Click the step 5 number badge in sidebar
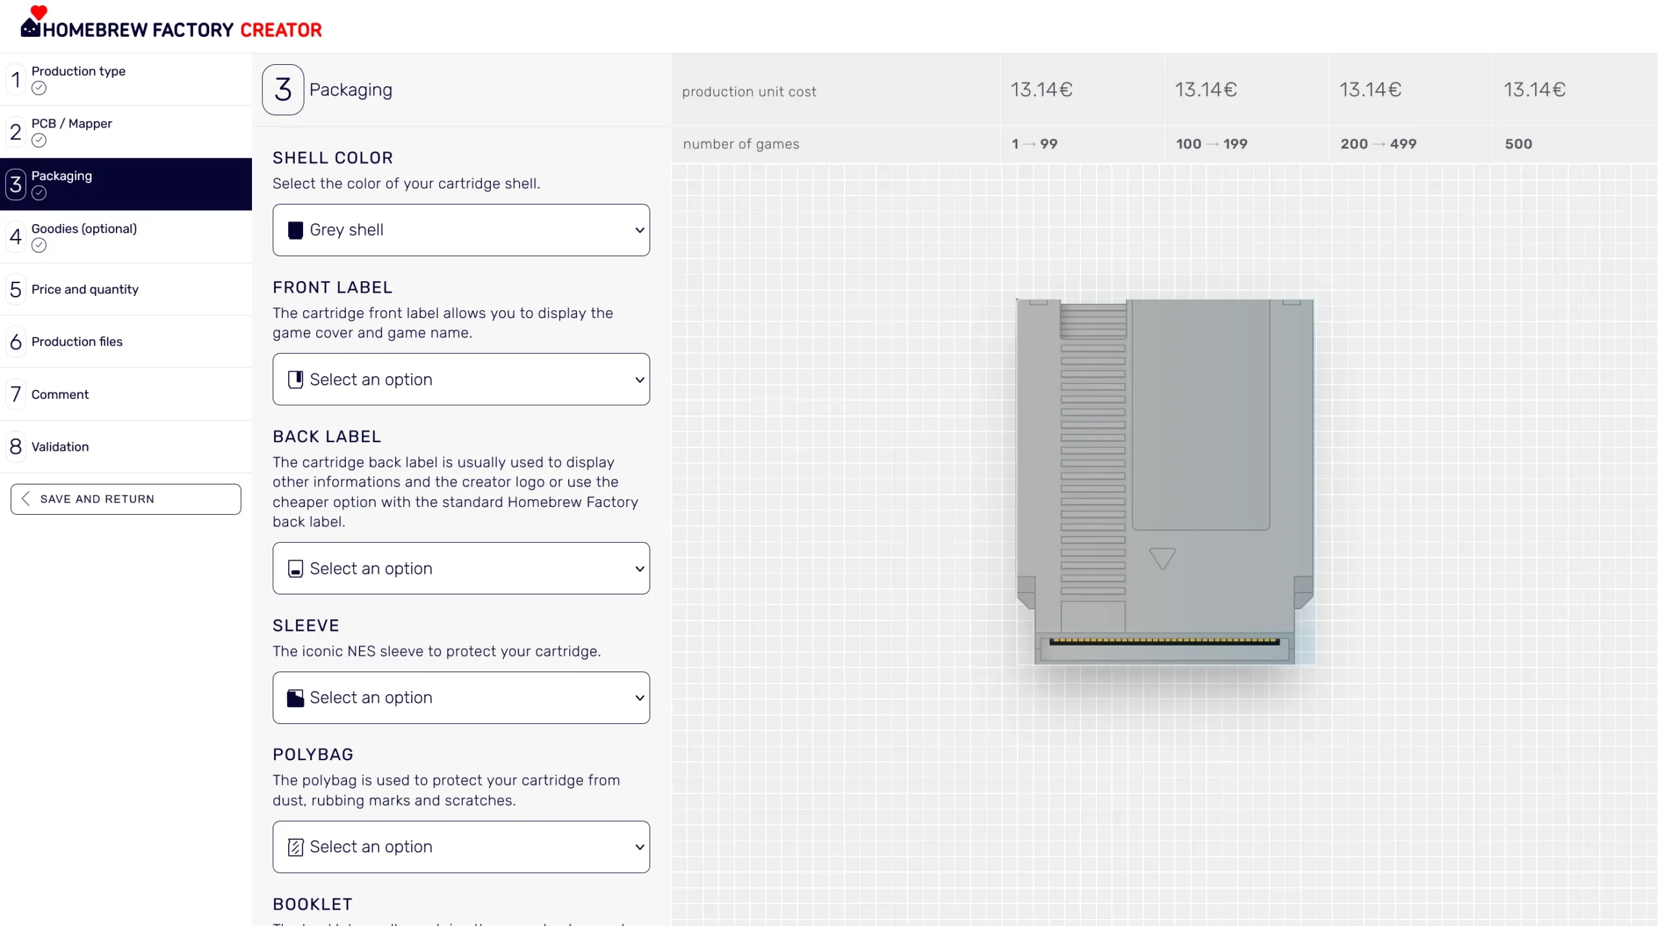 (16, 289)
